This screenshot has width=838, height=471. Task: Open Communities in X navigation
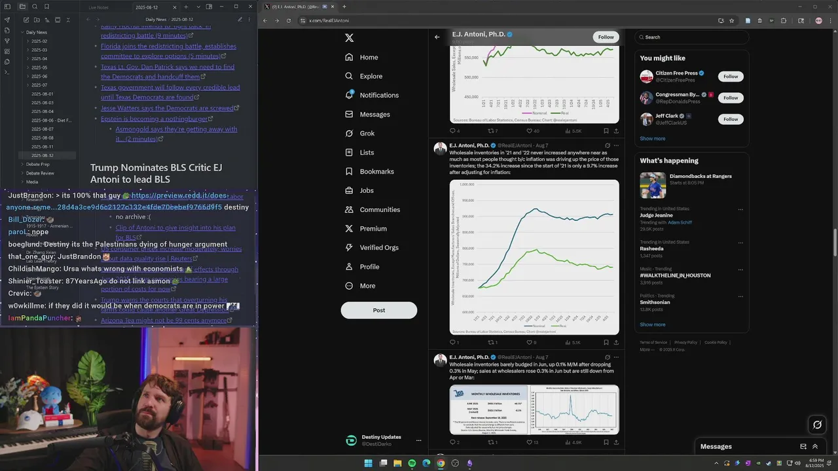[372, 209]
